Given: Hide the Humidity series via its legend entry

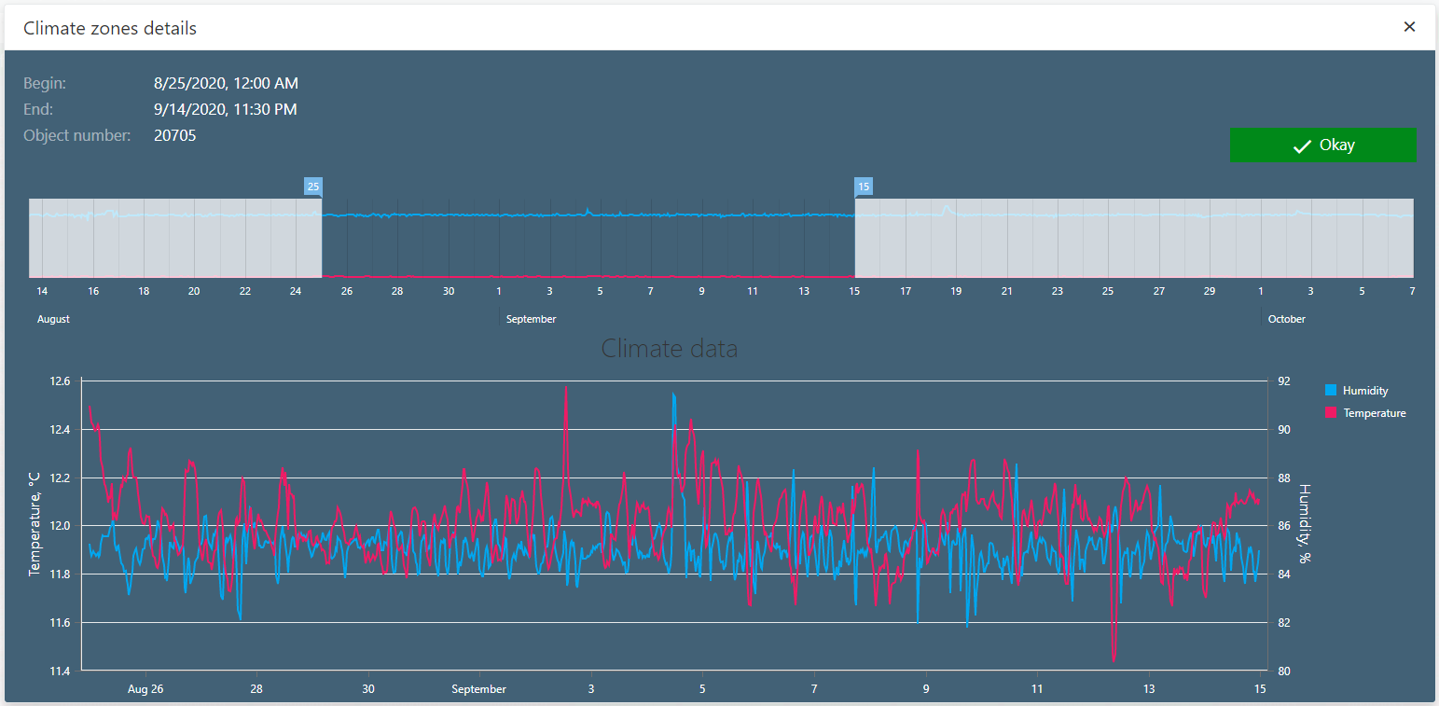Looking at the screenshot, I should [x=1365, y=390].
